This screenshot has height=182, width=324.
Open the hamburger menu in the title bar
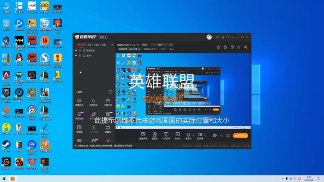tap(232, 37)
